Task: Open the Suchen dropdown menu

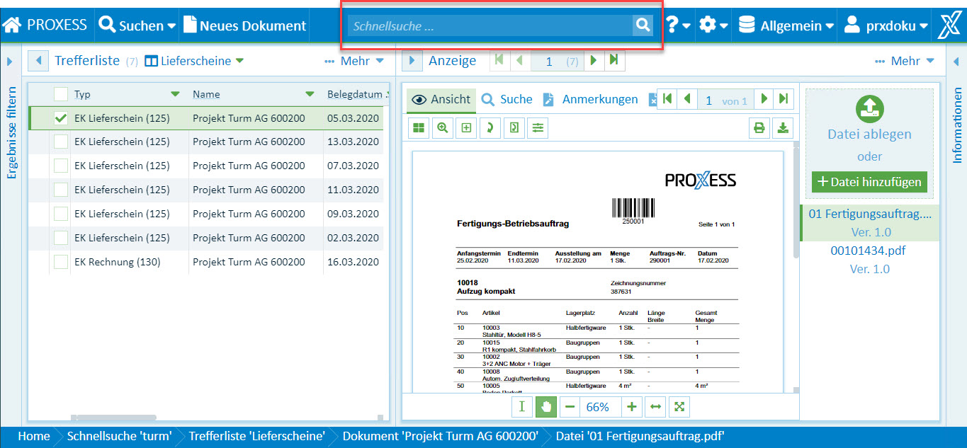Action: 137,25
